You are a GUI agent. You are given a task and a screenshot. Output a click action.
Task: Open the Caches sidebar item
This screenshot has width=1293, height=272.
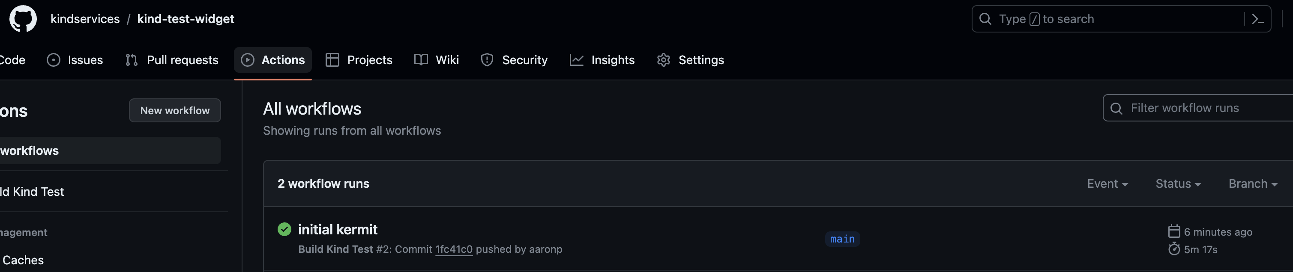click(x=23, y=260)
